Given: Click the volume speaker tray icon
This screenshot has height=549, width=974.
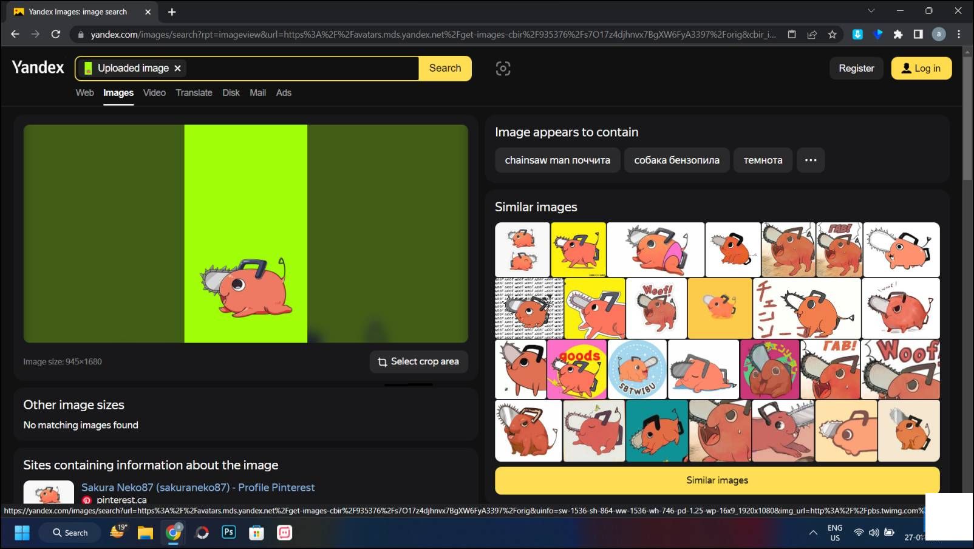Looking at the screenshot, I should point(874,533).
